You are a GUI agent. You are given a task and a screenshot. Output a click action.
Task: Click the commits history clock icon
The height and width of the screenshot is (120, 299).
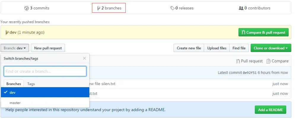[27, 8]
